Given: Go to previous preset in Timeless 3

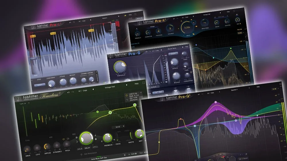Looking at the screenshot, I should tap(93, 89).
